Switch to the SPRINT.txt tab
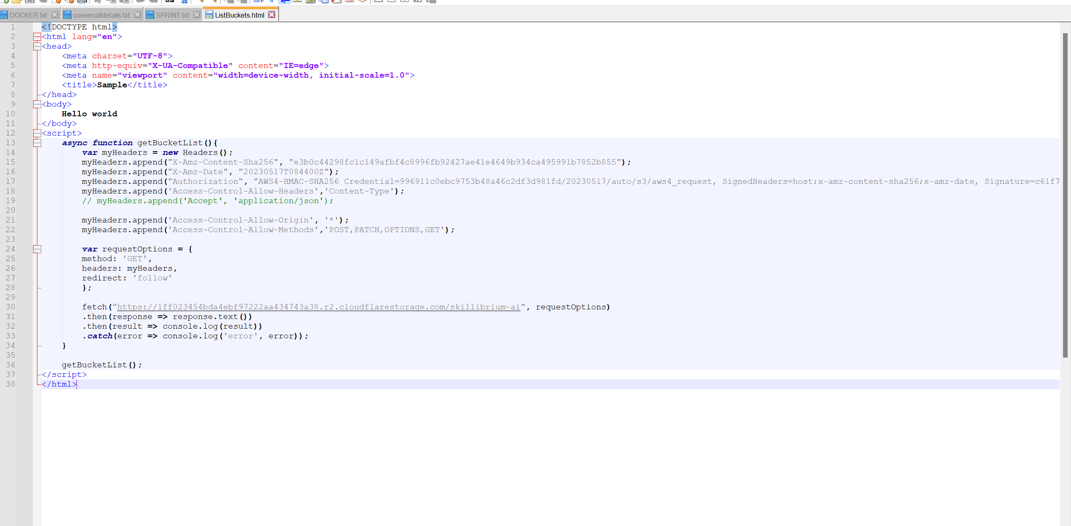1071x526 pixels. (x=172, y=15)
